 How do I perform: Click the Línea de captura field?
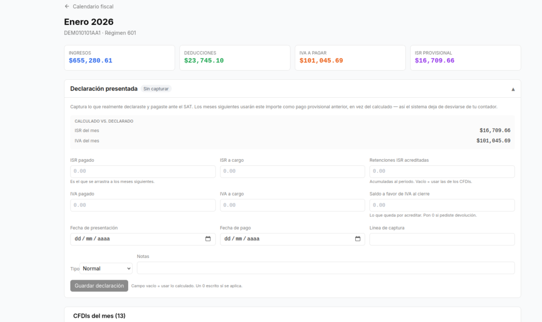[442, 239]
